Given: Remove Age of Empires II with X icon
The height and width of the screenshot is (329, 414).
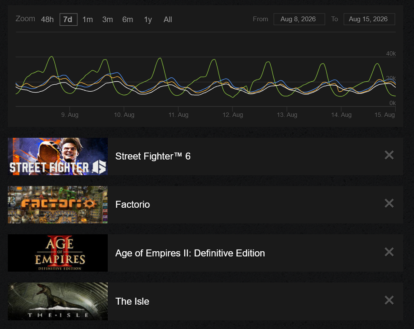Looking at the screenshot, I should click(x=389, y=252).
